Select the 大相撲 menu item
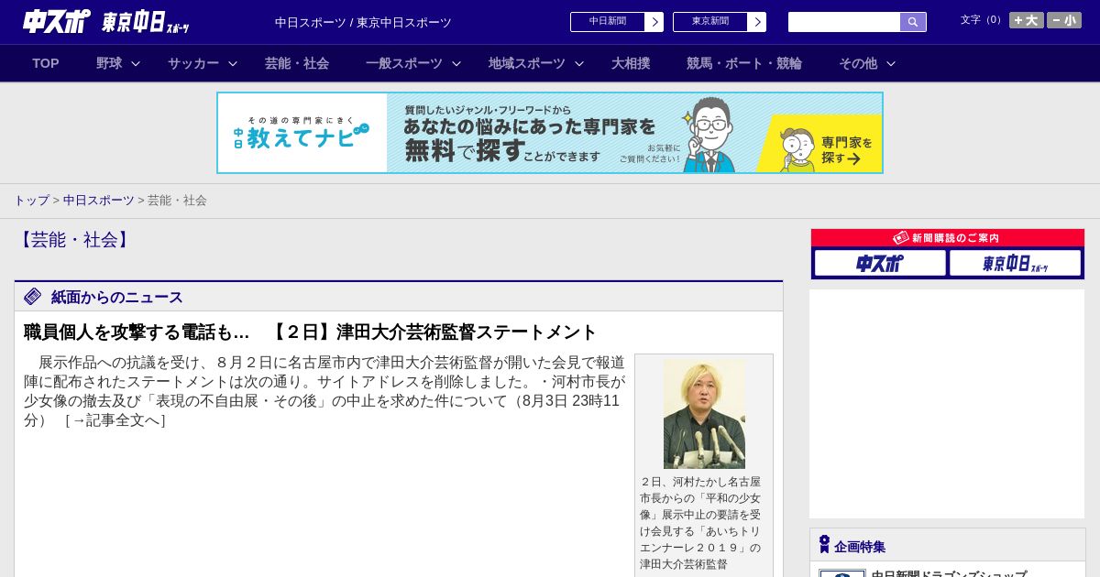 tap(631, 63)
